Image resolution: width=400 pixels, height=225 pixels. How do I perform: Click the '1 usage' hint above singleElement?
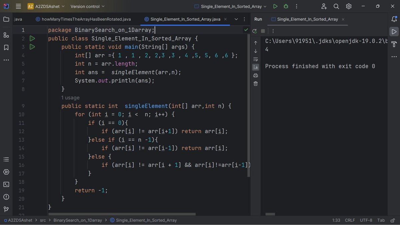pos(70,97)
